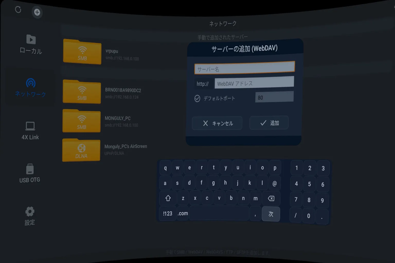
Task: Open 設定 settings gear
Action: click(30, 216)
